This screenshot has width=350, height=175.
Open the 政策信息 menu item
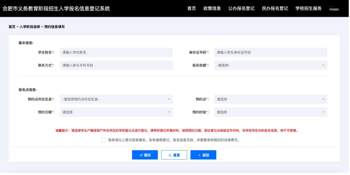212,8
